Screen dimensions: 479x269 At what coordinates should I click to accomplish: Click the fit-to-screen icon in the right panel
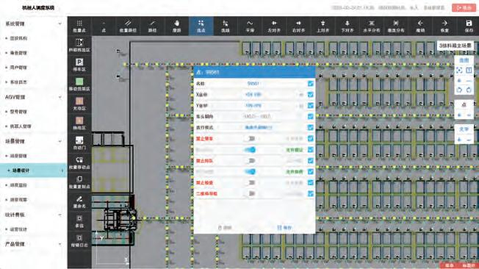click(x=459, y=71)
